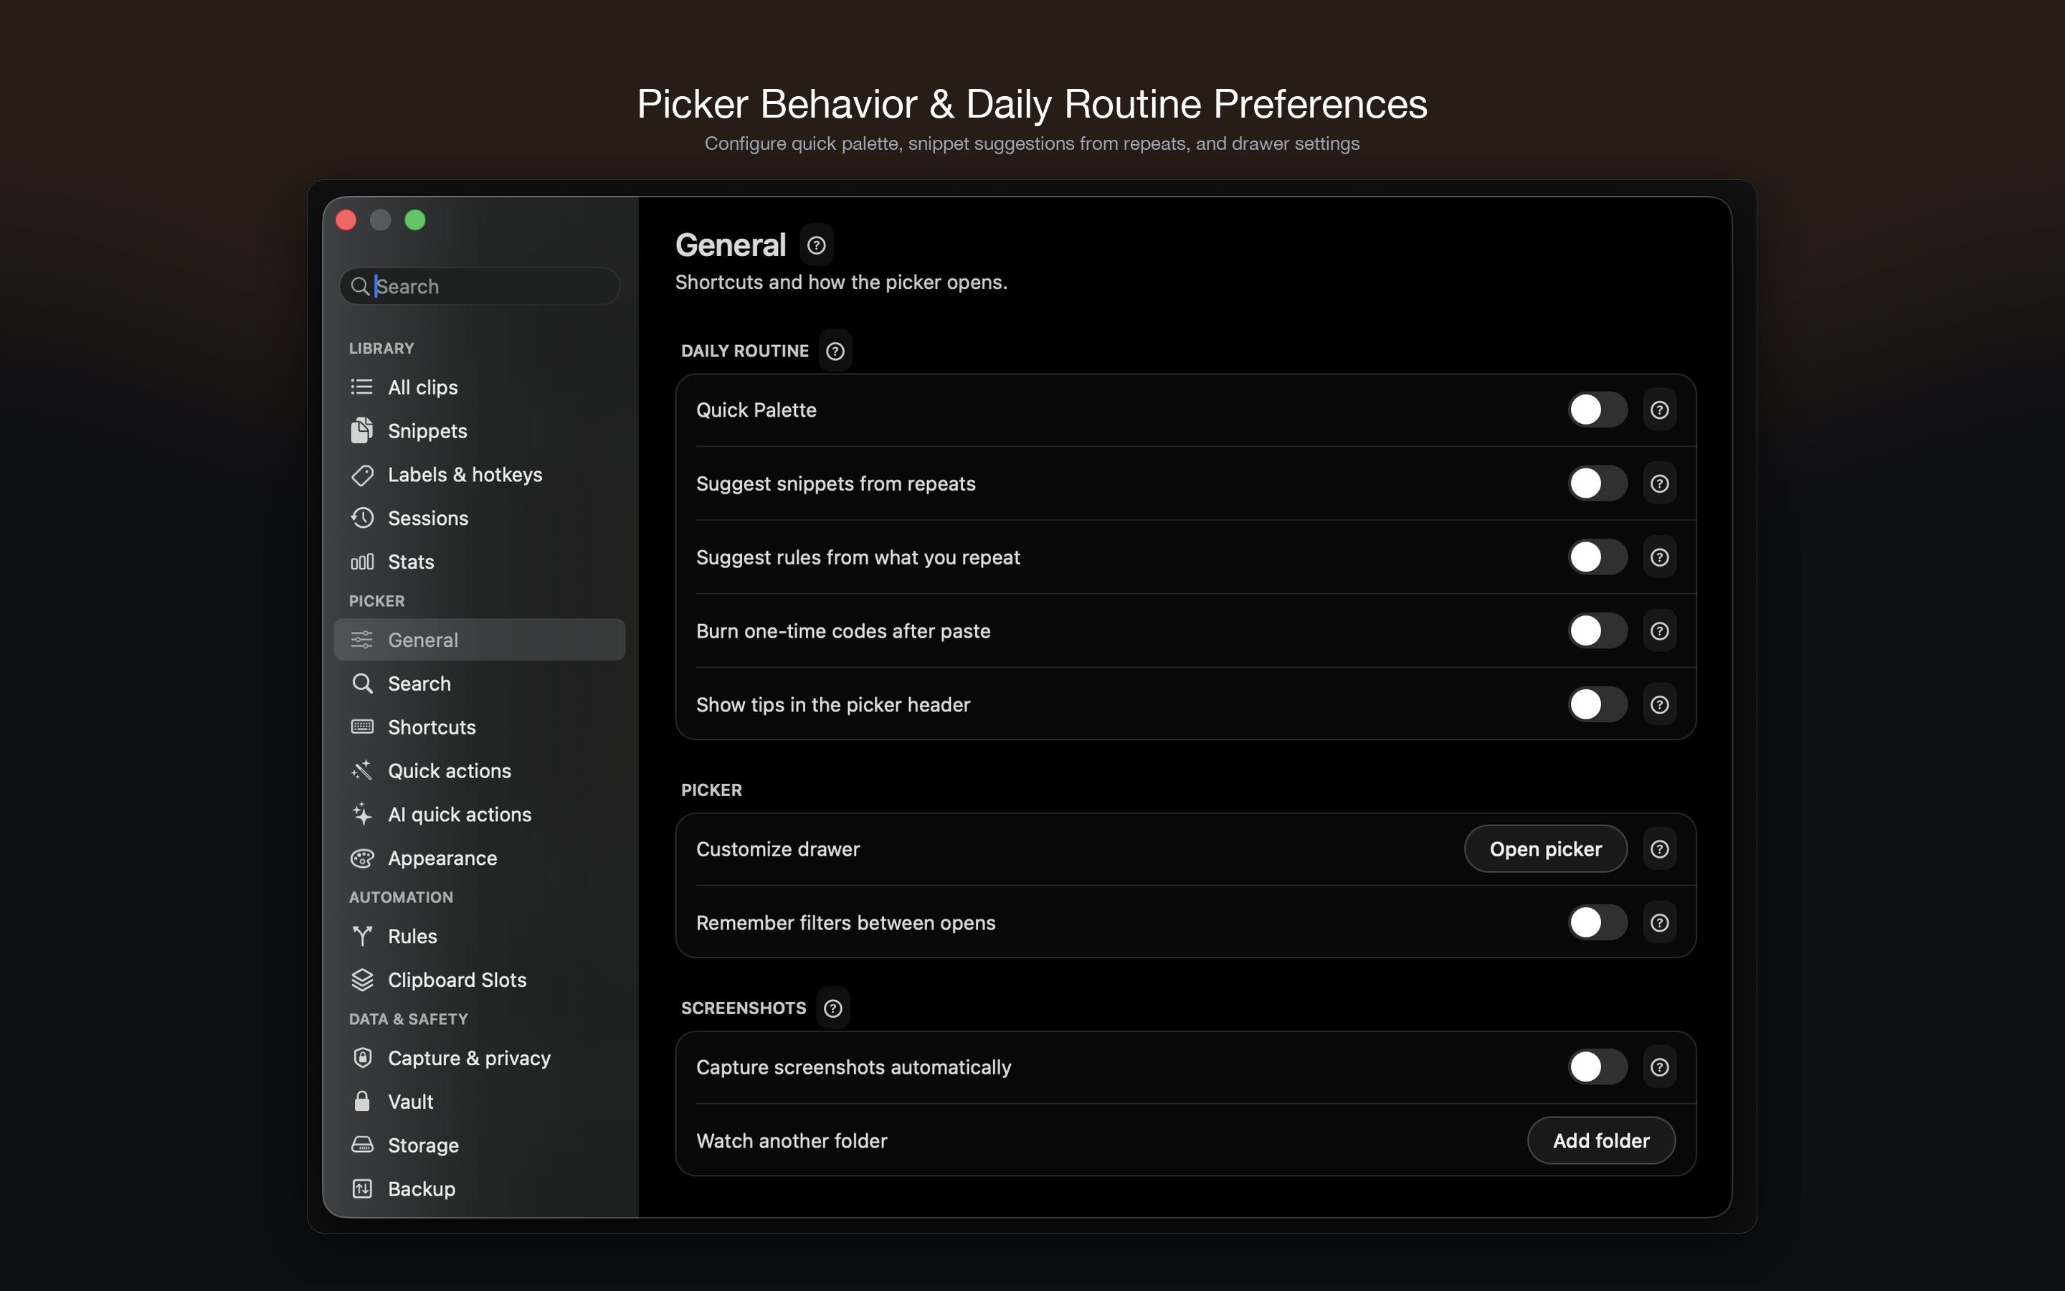The width and height of the screenshot is (2065, 1291).
Task: Toggle Capture screenshots automatically
Action: click(x=1598, y=1067)
